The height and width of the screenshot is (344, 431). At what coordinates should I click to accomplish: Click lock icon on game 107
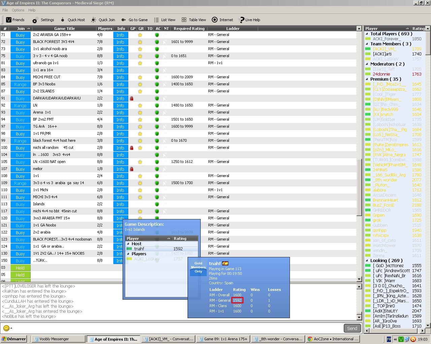(132, 169)
